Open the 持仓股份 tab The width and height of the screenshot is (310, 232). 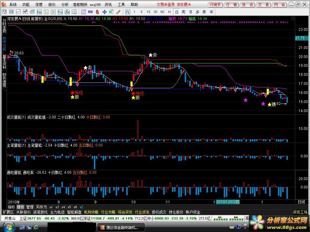(176, 212)
